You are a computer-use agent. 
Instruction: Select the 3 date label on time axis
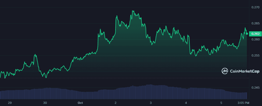click(151, 103)
